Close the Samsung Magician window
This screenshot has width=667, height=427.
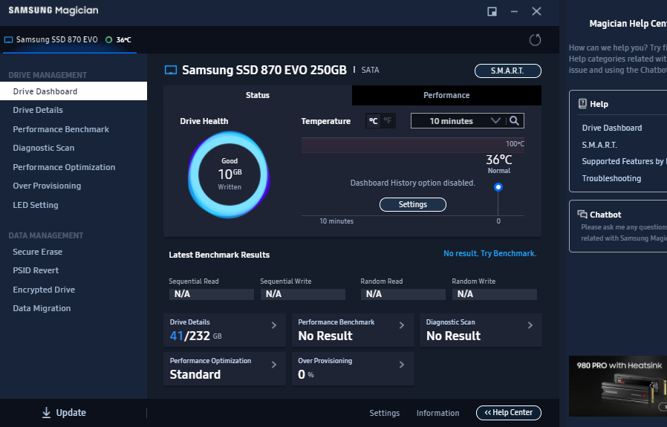click(536, 11)
